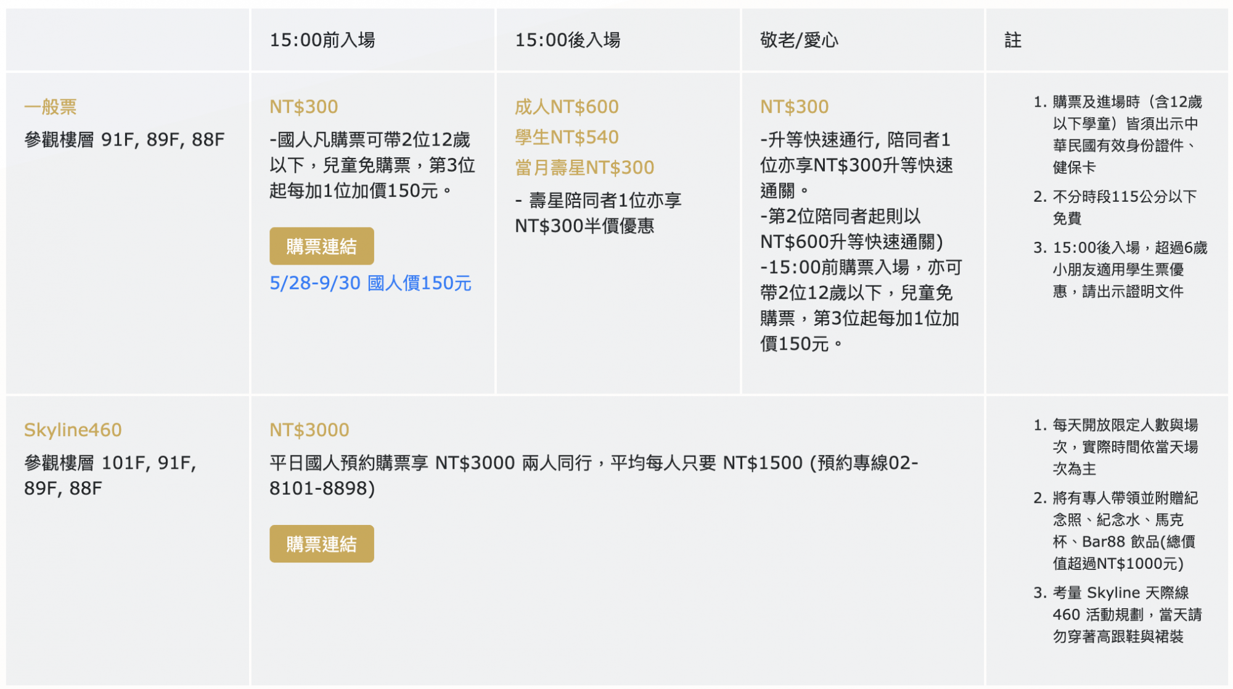Click the 當月壽星NT$300 price text
The width and height of the screenshot is (1233, 689).
(x=583, y=167)
